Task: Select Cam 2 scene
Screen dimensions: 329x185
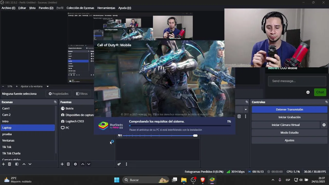Action: tap(28, 115)
